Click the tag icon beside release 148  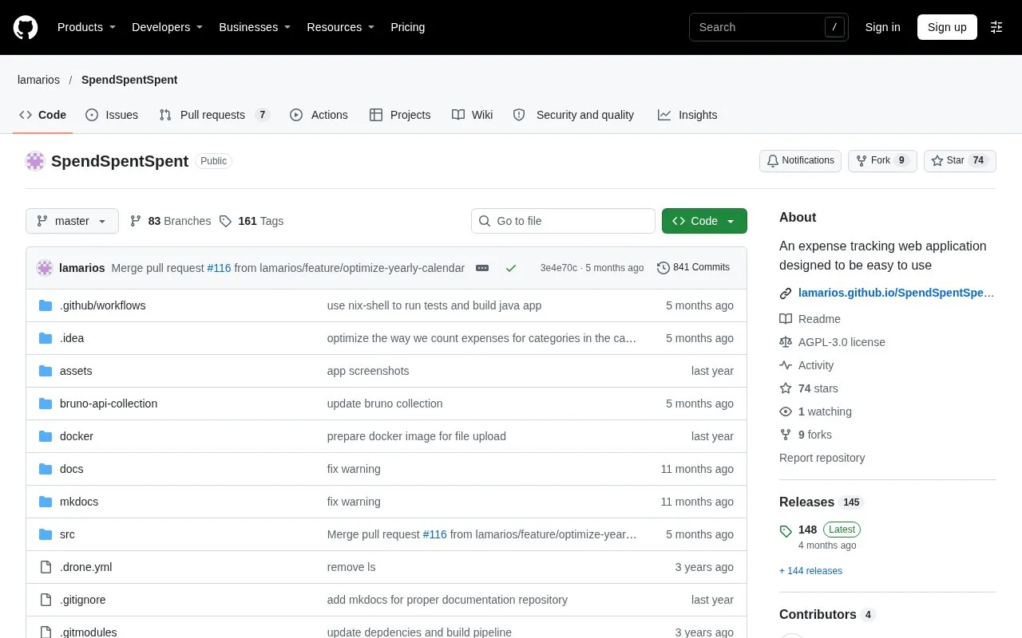[786, 530]
